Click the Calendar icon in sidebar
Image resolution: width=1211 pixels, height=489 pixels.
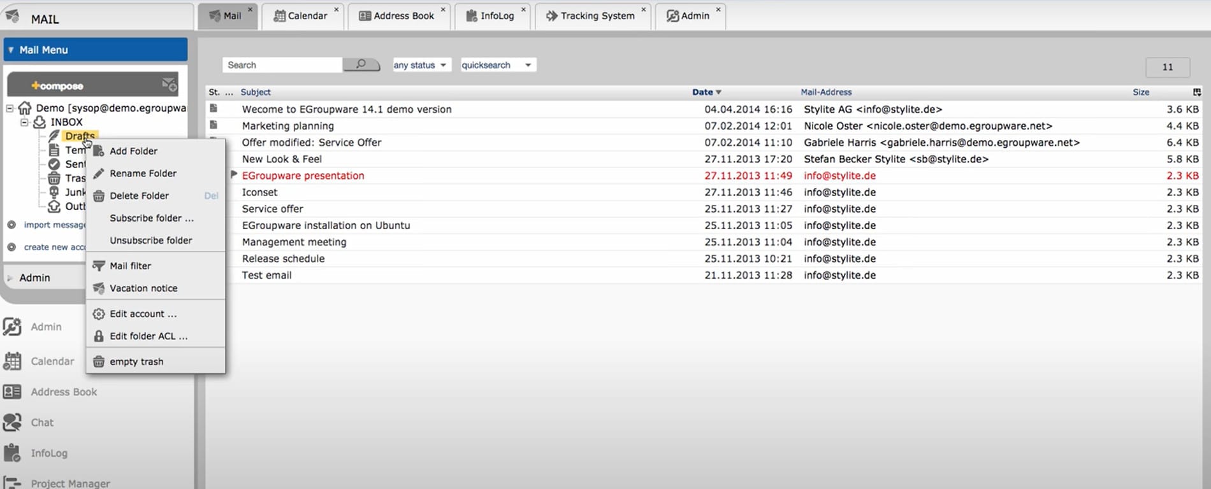pos(12,361)
